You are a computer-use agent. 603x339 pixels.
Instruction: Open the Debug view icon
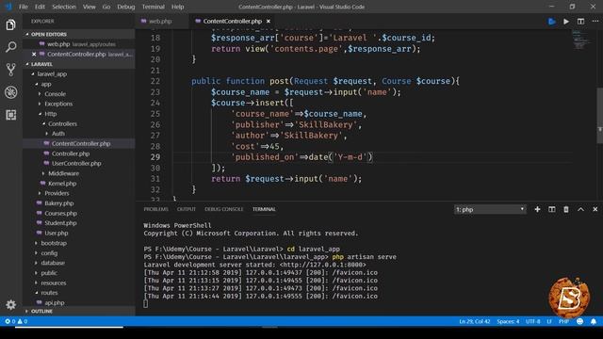click(10, 92)
